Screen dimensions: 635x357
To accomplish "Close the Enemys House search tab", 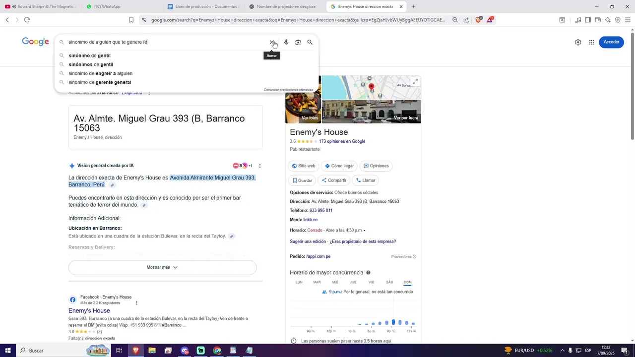I will 401,6.
